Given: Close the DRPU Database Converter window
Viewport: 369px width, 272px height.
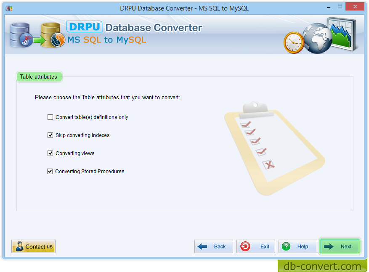Looking at the screenshot, I should pyautogui.click(x=355, y=7).
